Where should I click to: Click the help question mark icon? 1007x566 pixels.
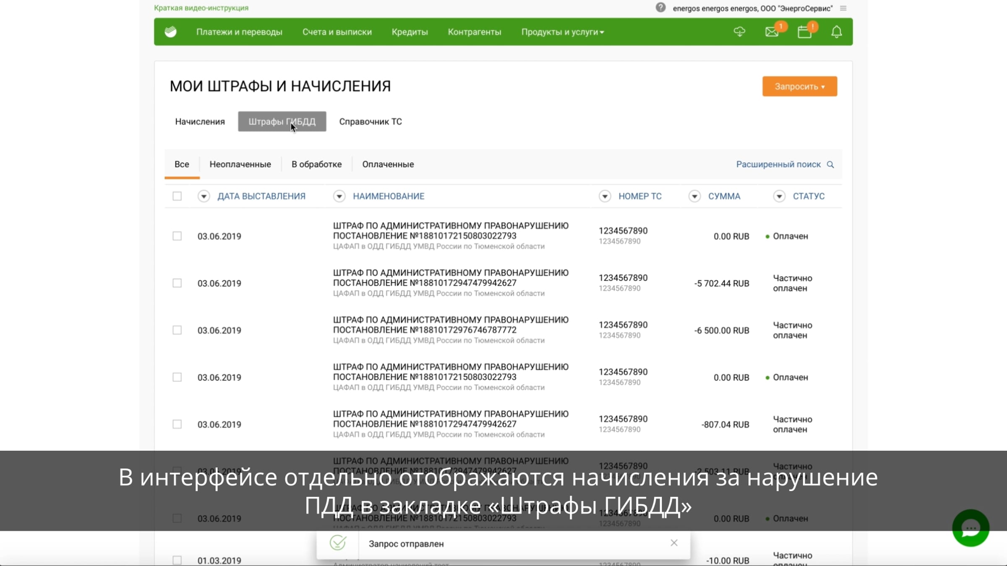point(660,8)
